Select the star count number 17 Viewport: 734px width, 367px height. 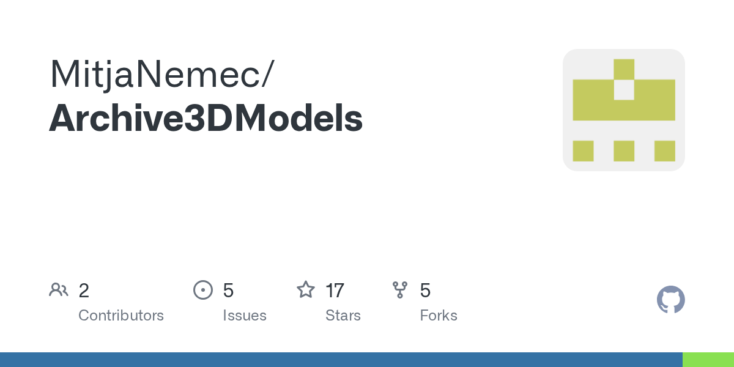pyautogui.click(x=335, y=291)
